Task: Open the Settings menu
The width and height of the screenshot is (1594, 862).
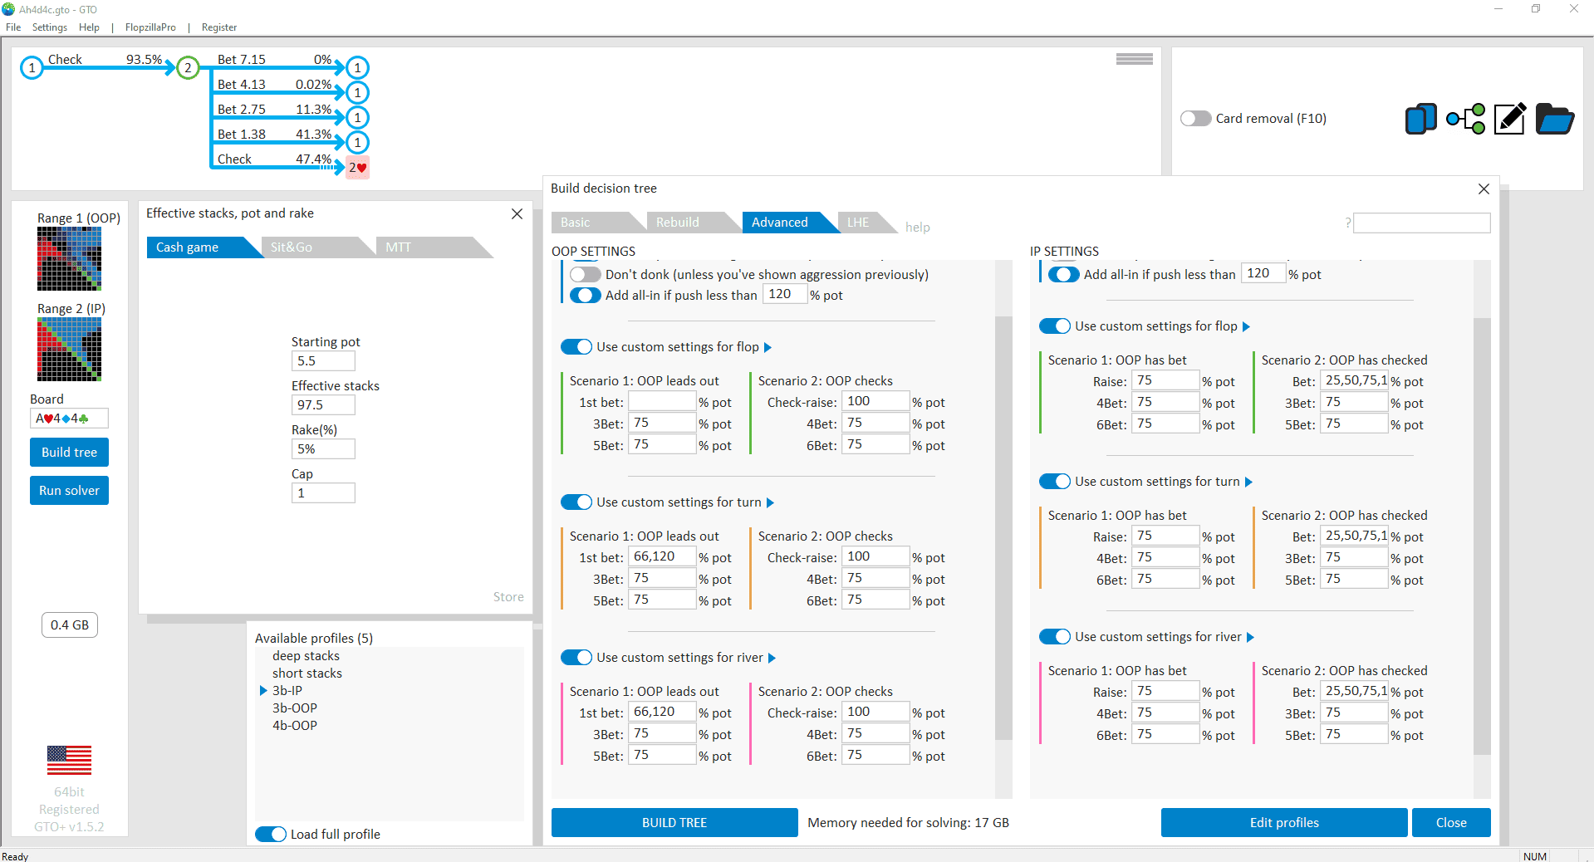Action: 49,27
